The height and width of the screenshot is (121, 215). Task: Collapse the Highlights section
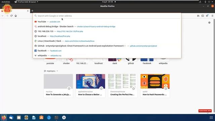coord(51,71)
